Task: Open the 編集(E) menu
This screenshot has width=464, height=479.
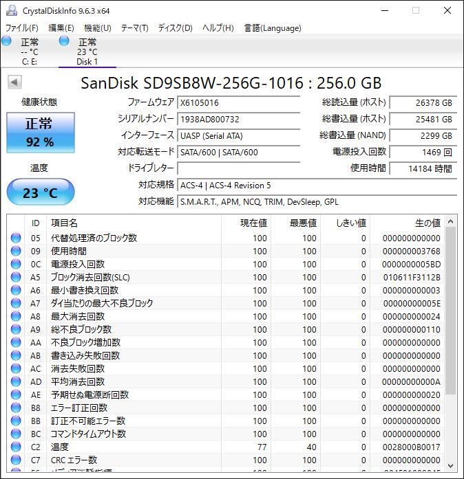Action: click(61, 28)
